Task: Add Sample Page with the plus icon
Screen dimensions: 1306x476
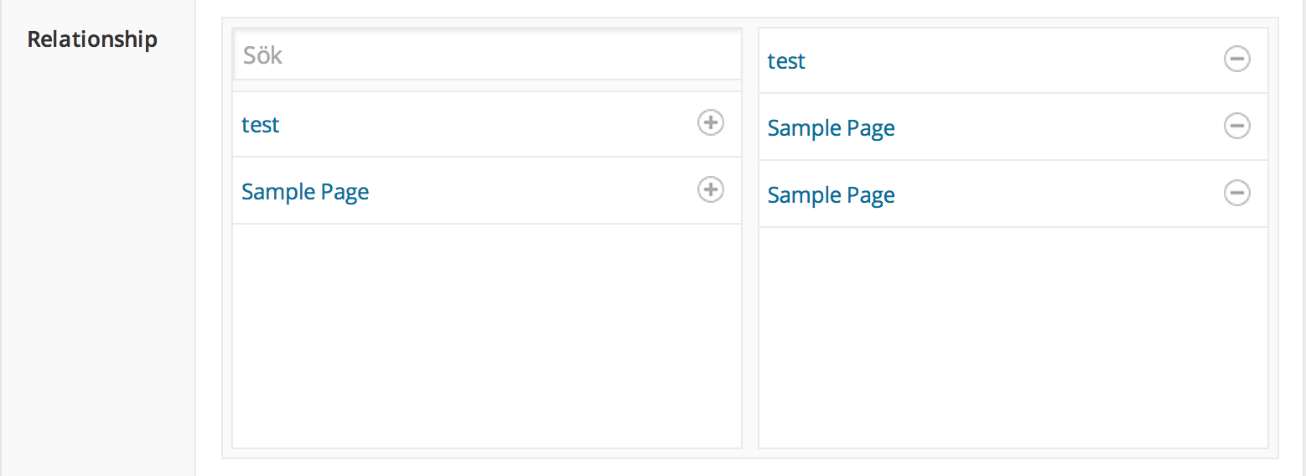Action: tap(711, 190)
